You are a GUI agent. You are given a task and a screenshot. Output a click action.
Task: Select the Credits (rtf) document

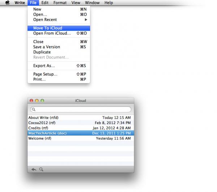click(x=81, y=128)
